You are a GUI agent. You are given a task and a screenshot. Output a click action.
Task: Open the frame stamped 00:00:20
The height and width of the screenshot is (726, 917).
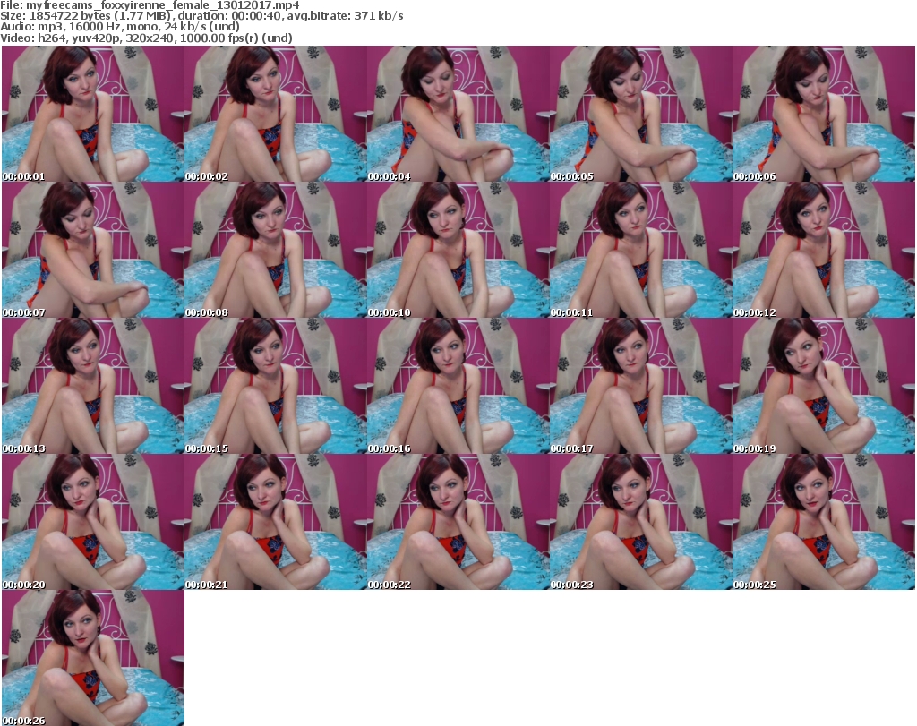click(x=93, y=522)
